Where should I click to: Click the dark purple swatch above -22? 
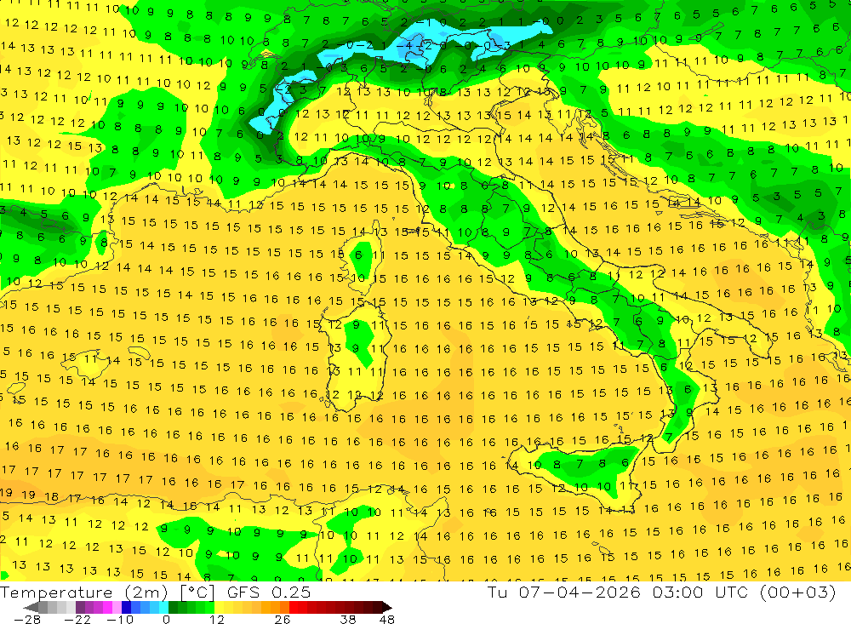80,607
